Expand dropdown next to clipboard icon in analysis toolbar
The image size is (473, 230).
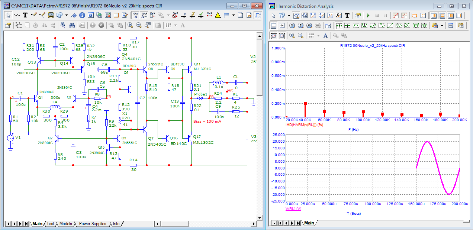coord(442,26)
